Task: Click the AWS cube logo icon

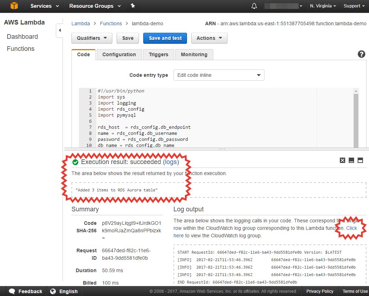Action: pos(14,6)
